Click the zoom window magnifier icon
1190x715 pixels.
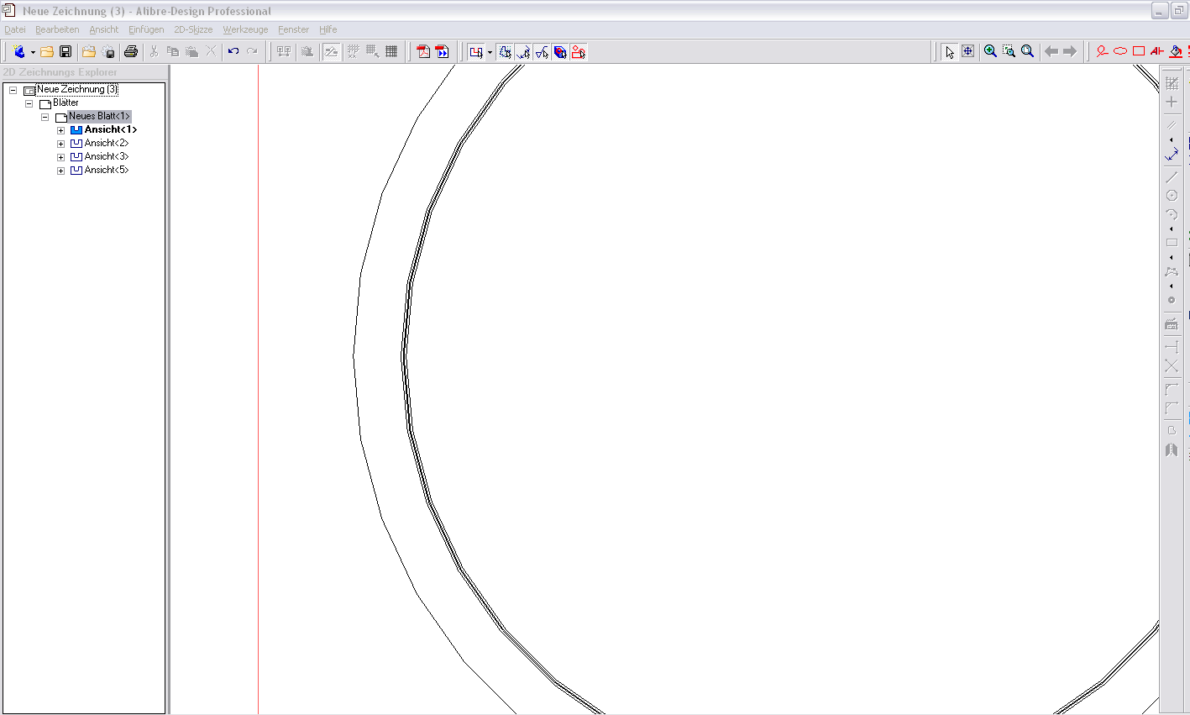click(x=1009, y=51)
